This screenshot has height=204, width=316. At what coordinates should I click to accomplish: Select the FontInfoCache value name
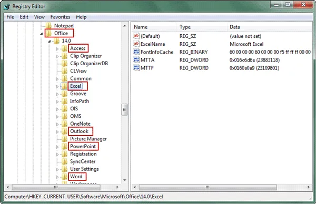click(157, 52)
